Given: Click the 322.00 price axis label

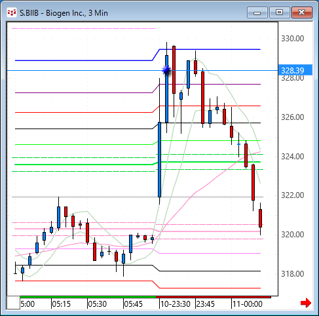Looking at the screenshot, I should pos(292,195).
